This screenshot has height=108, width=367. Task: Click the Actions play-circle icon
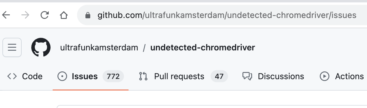coord(325,76)
